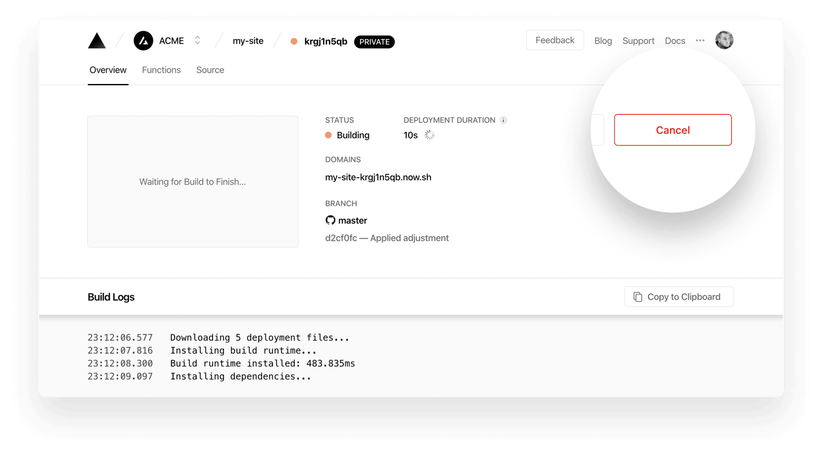Open the user profile avatar menu
Screen dimensions: 822x455
pyautogui.click(x=724, y=40)
